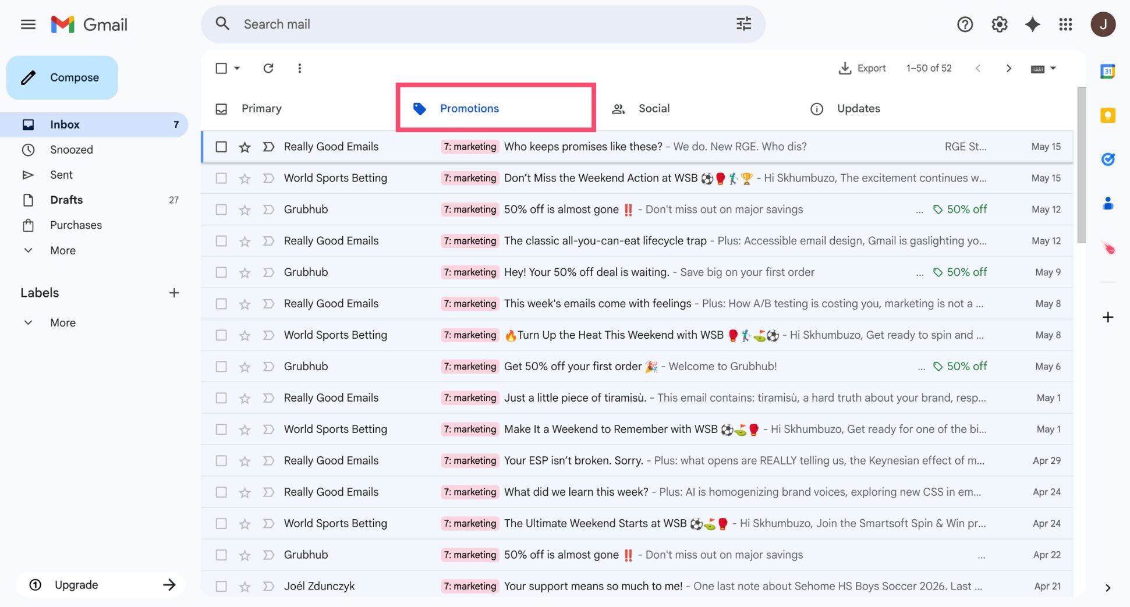Click the RGE St... chip on first email

click(965, 147)
